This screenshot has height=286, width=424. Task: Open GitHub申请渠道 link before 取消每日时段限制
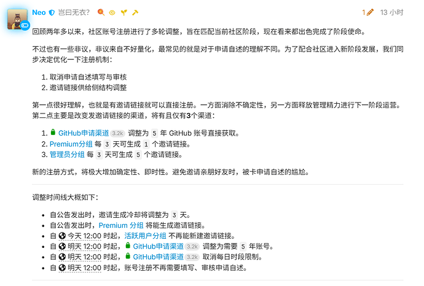[x=158, y=257]
